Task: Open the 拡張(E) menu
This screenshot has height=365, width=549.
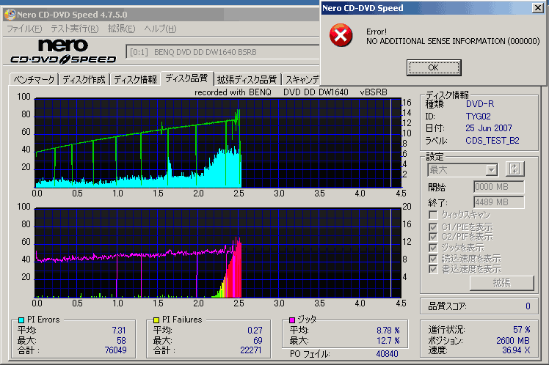Action: 121,29
